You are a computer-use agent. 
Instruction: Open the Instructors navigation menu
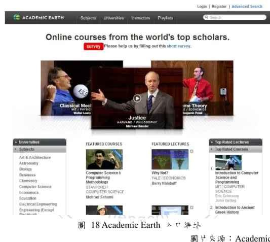point(140,18)
